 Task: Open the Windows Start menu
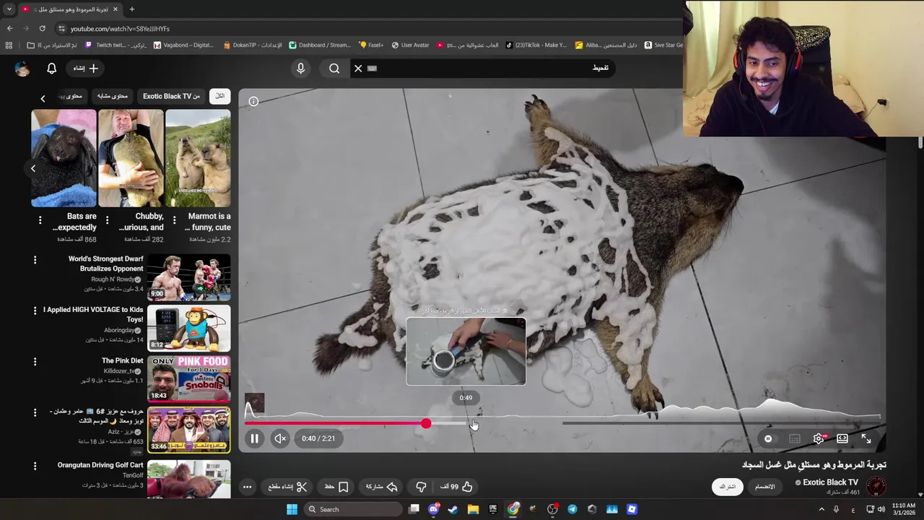click(x=292, y=509)
